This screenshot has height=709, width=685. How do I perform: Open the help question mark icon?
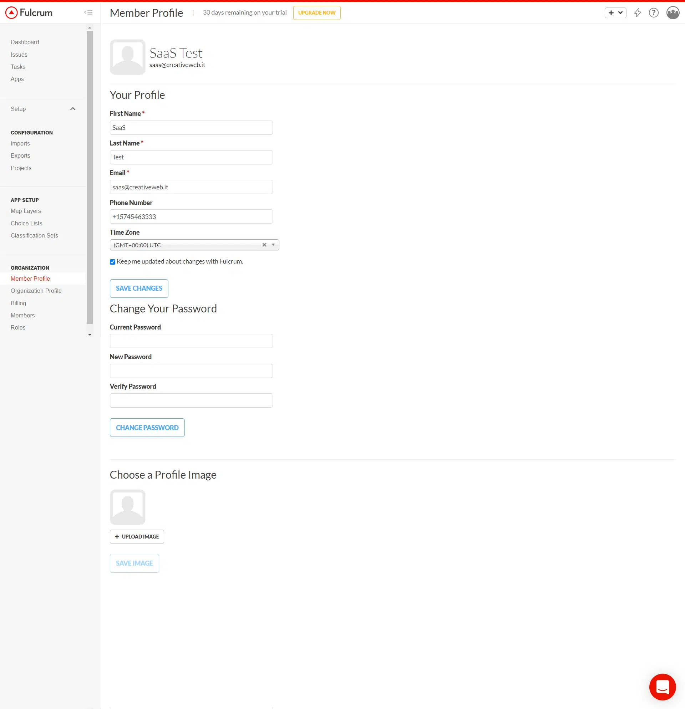coord(653,13)
